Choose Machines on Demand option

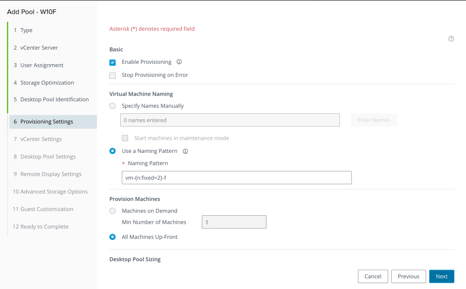coord(113,211)
